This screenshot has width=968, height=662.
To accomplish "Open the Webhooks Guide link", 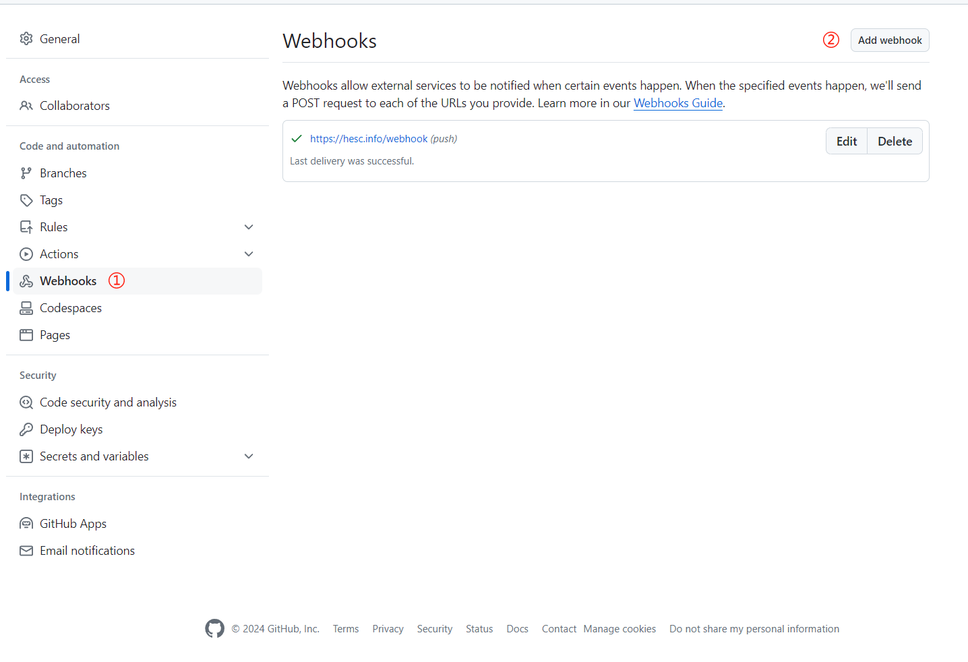I will 677,103.
